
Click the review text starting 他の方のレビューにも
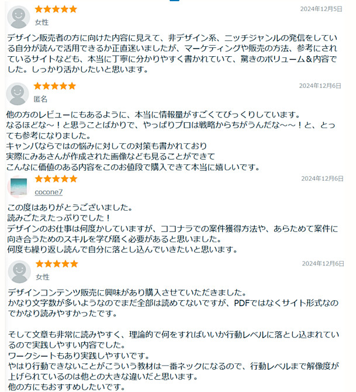[171, 141]
